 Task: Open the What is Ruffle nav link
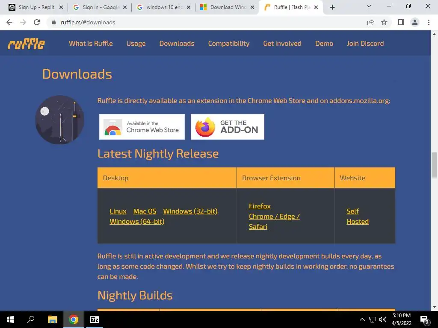(91, 44)
